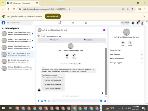Click Add people icon in chat
Image resolution: width=148 pixels, height=111 pixels.
[67, 55]
